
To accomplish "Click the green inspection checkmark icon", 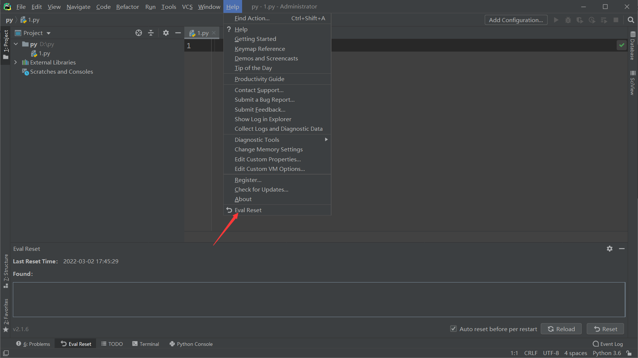I will [621, 45].
